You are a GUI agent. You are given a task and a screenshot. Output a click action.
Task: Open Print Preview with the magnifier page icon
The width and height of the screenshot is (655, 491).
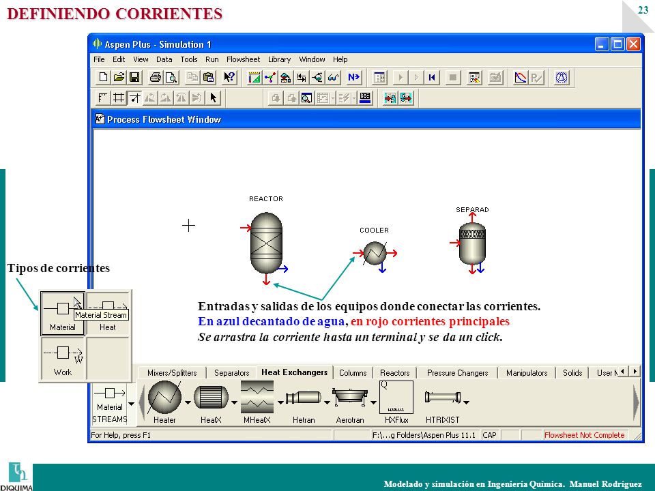[171, 77]
